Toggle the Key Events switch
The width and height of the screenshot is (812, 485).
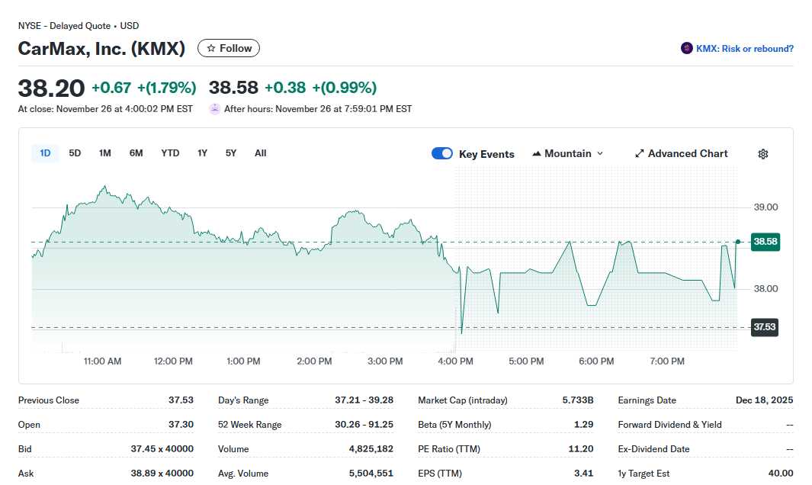point(442,154)
